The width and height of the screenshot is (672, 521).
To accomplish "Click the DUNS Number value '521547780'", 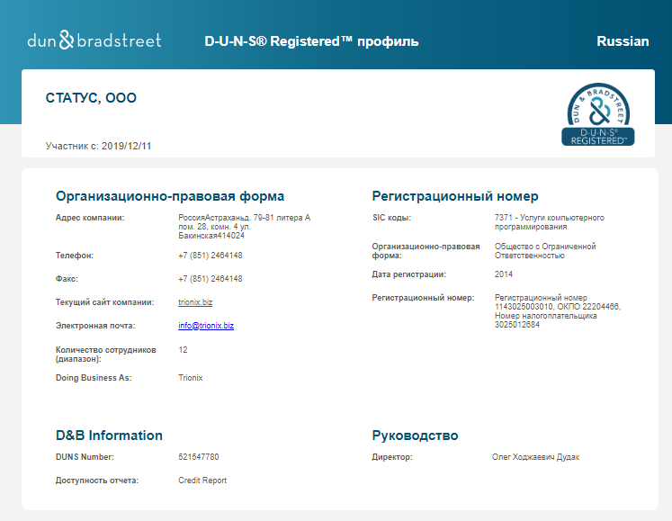I will (199, 457).
